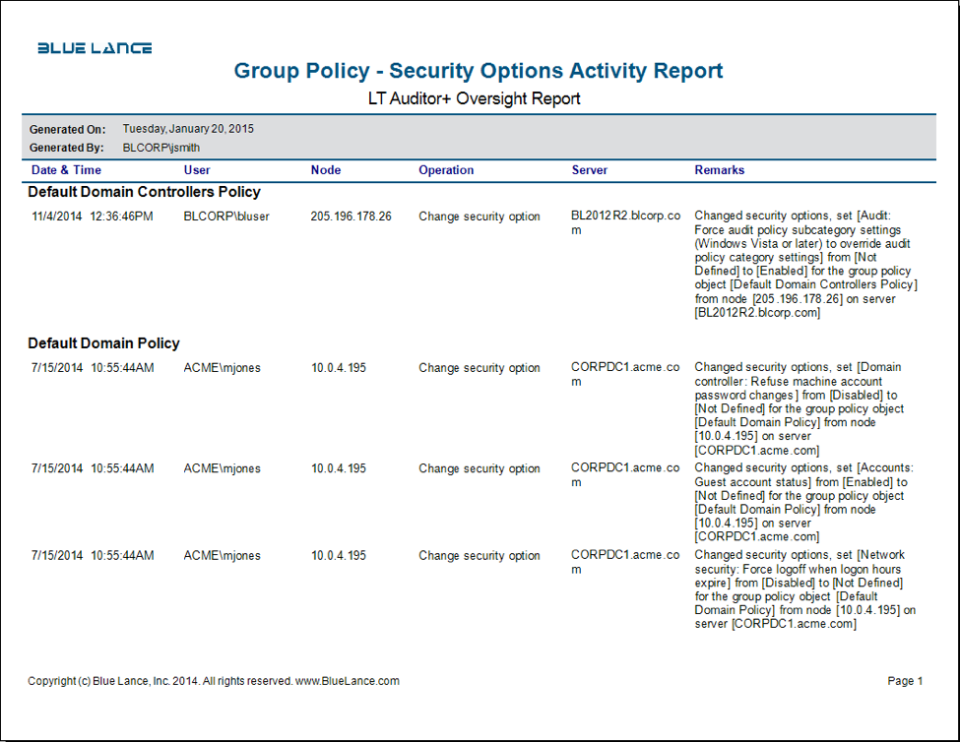Select the Default Domain Controllers Policy heading
Screen dimensions: 960x742
144,192
